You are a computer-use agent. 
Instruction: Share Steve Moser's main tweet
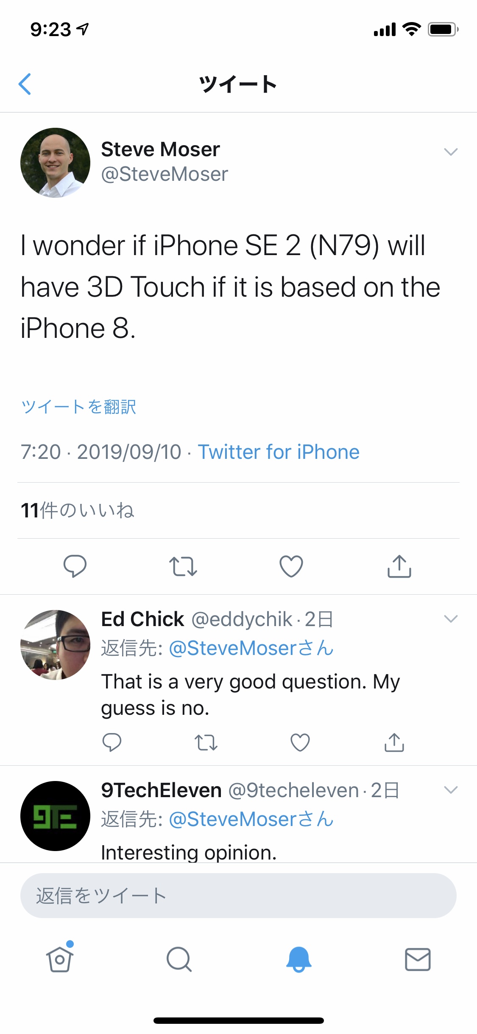[x=399, y=566]
